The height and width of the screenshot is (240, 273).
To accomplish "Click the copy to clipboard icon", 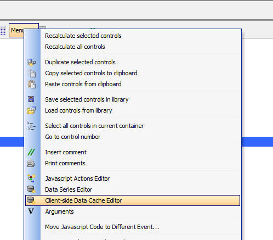I will [x=31, y=73].
